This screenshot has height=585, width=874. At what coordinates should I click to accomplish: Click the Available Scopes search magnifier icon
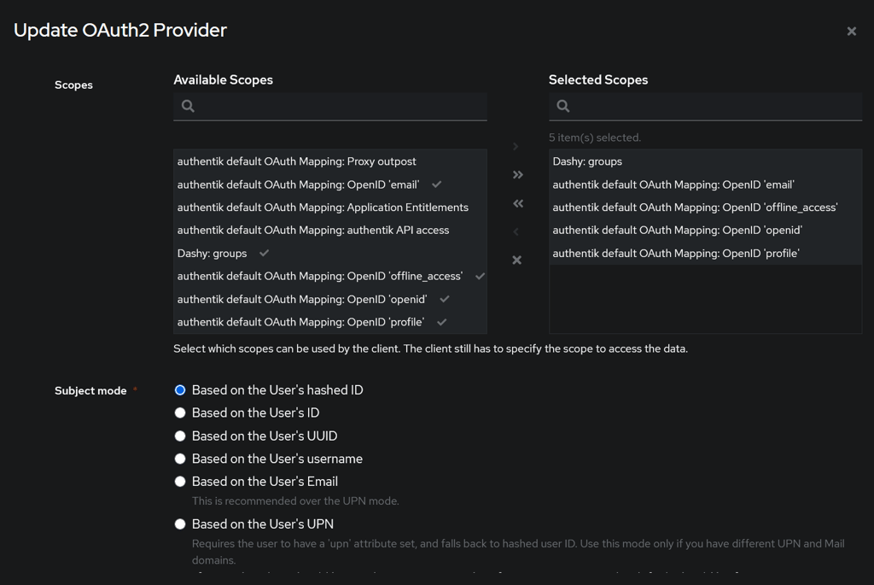click(x=188, y=106)
